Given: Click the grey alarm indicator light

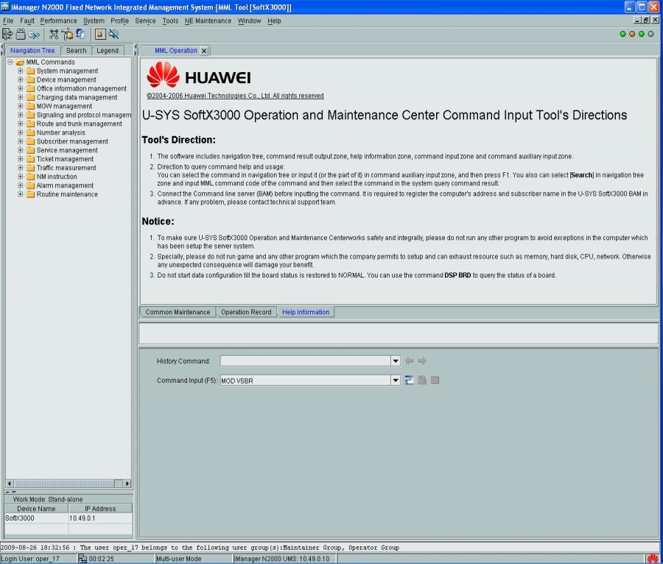Looking at the screenshot, I should point(650,34).
